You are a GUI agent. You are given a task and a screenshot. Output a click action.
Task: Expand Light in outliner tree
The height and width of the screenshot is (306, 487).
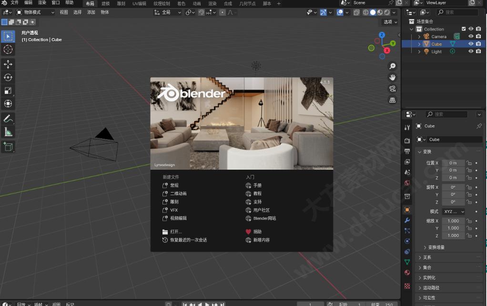pyautogui.click(x=419, y=51)
